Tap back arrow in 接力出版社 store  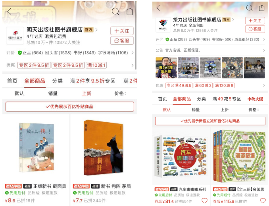click(158, 8)
